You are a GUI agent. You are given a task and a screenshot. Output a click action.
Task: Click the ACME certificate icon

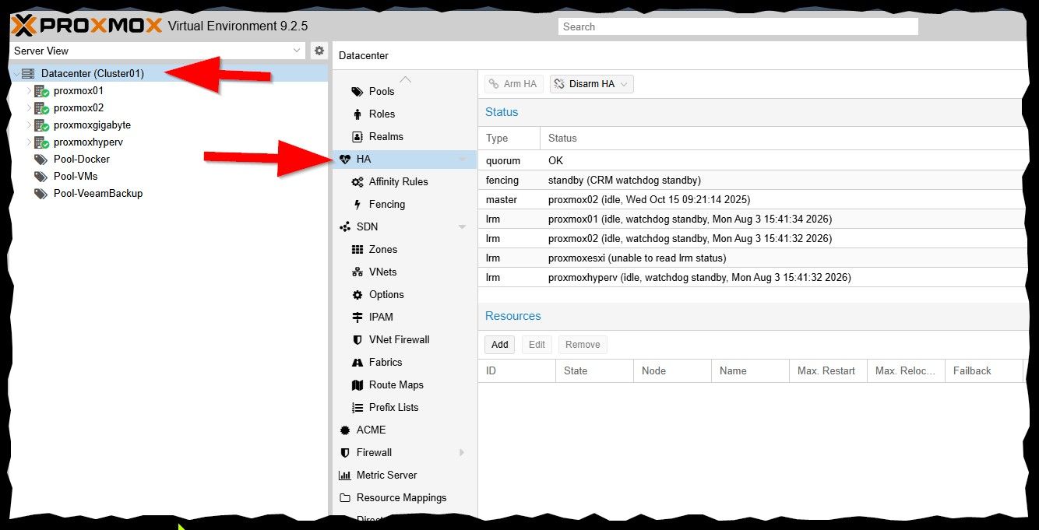pyautogui.click(x=345, y=430)
